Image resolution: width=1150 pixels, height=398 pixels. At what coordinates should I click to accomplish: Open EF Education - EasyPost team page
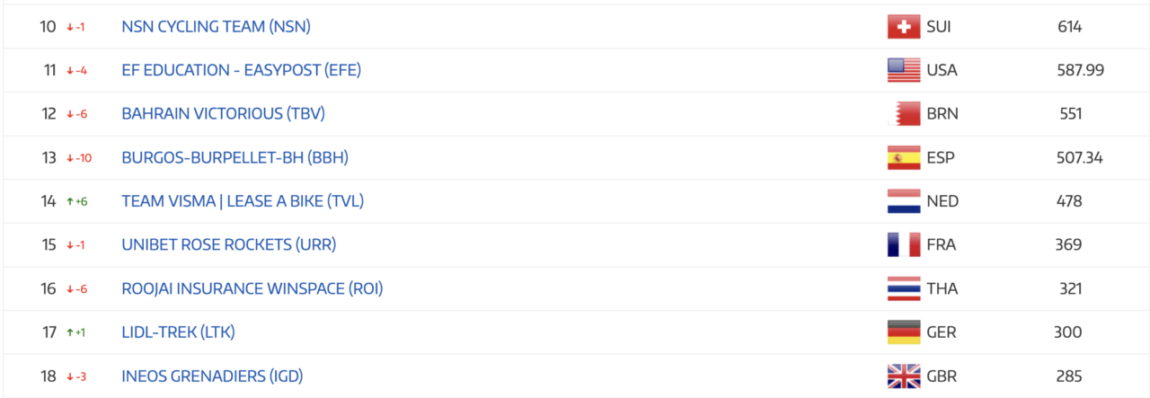[241, 70]
